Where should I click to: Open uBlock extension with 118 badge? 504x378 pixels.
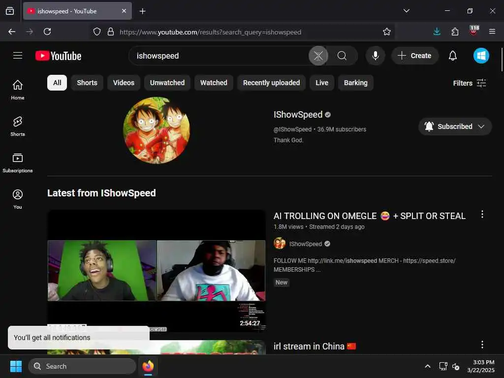(x=474, y=31)
